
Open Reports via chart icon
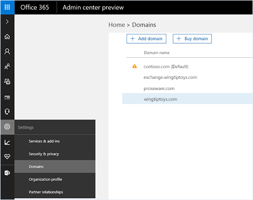click(x=7, y=143)
